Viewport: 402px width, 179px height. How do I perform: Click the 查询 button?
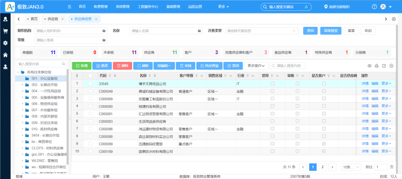(x=310, y=31)
